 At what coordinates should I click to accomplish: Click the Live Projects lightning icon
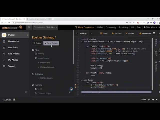pyautogui.click(x=4, y=54)
